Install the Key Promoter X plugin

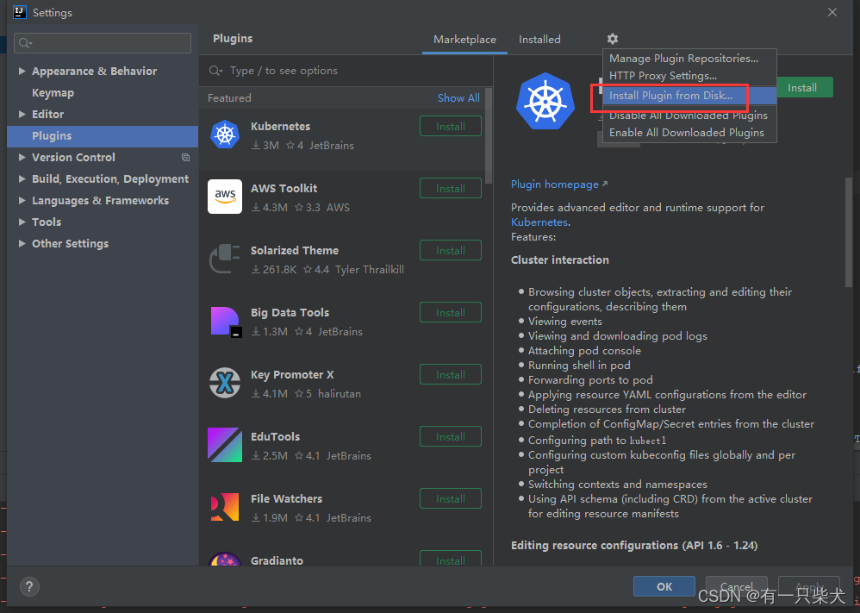[451, 374]
